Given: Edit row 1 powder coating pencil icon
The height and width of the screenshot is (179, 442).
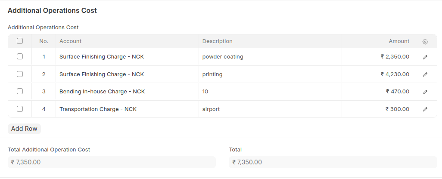Looking at the screenshot, I should point(425,57).
